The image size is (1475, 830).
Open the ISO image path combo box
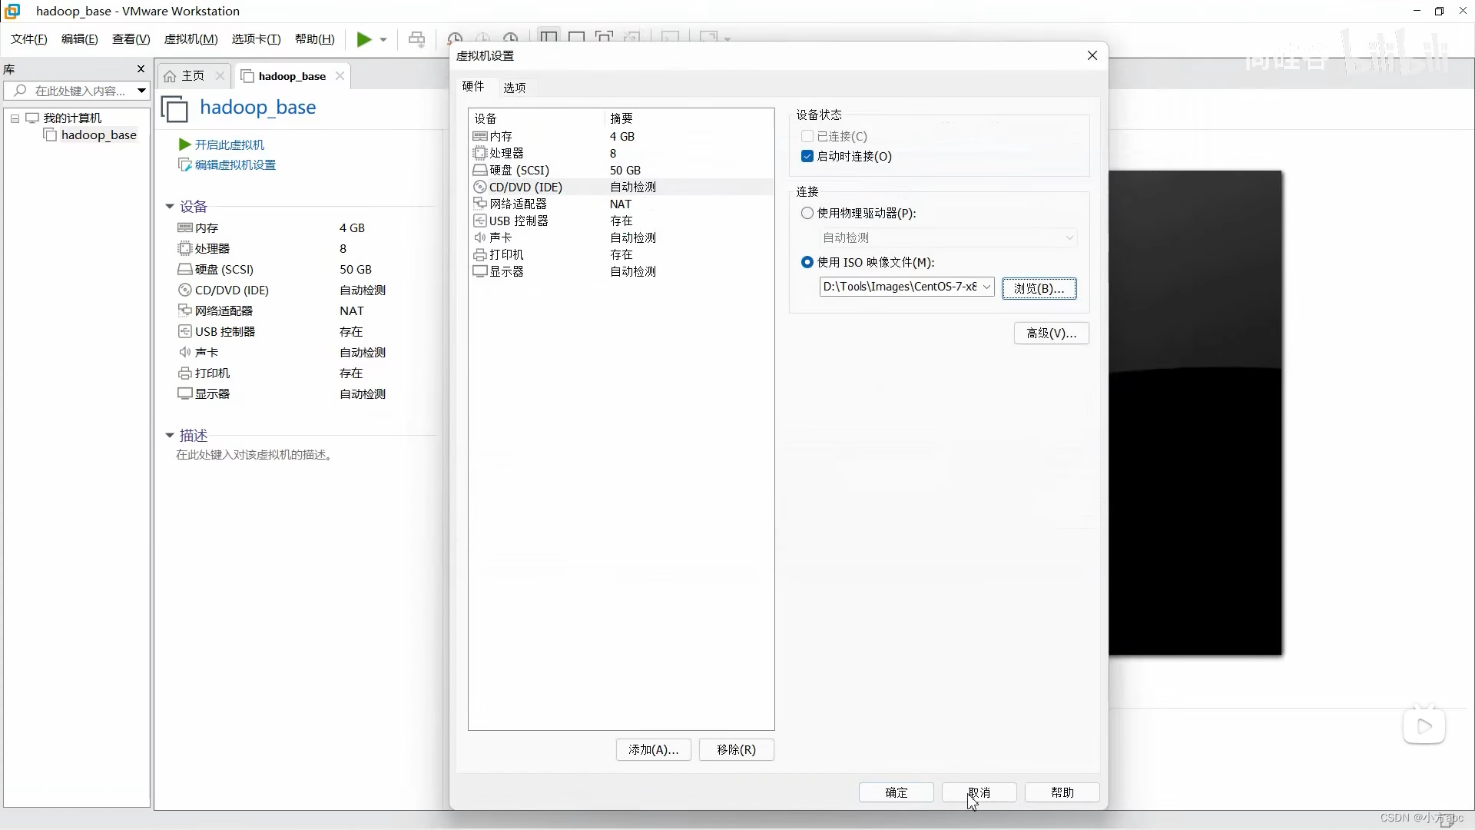click(x=907, y=287)
